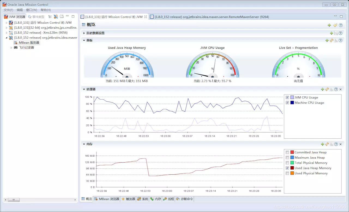Open the 窗口(W) menu
The image size is (349, 212).
click(31, 10)
